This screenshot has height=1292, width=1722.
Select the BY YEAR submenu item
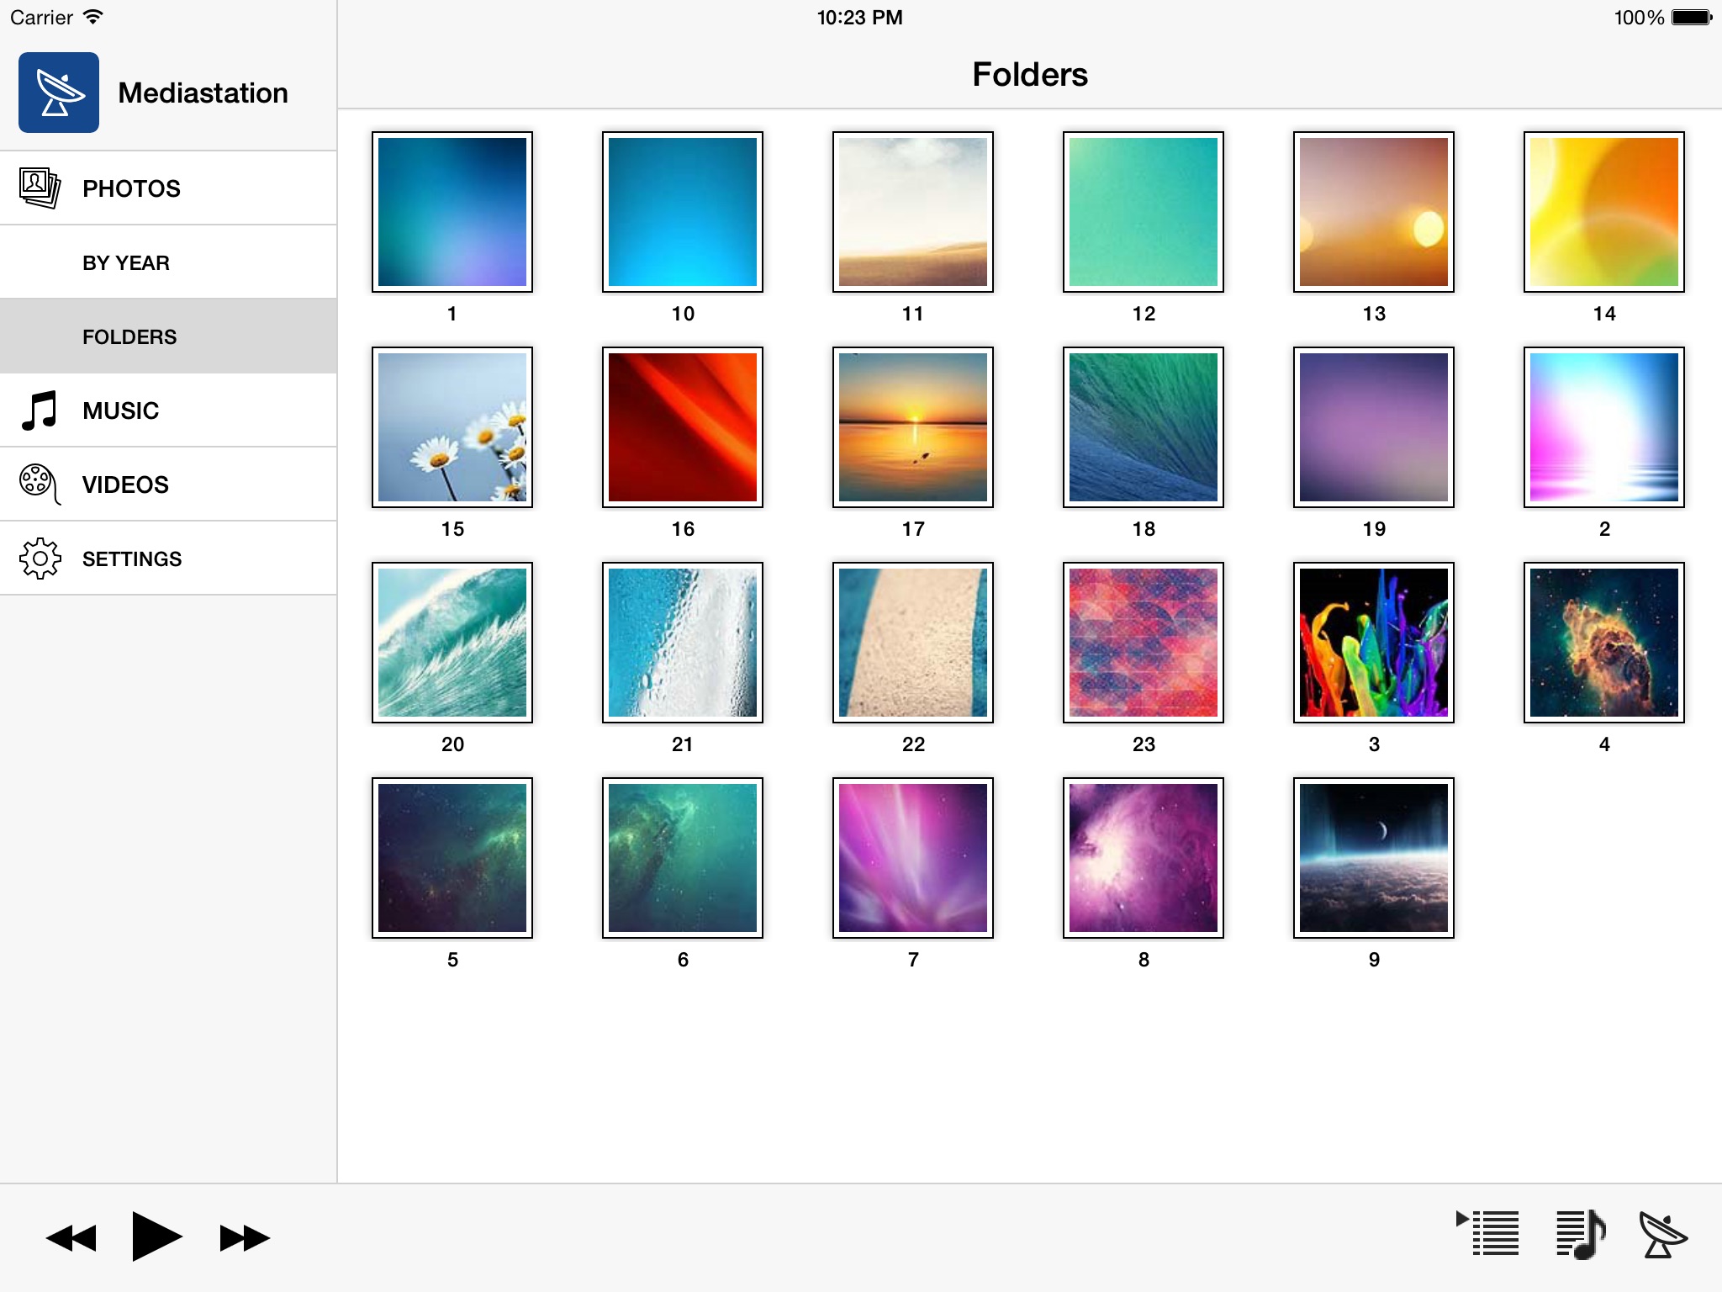click(126, 262)
